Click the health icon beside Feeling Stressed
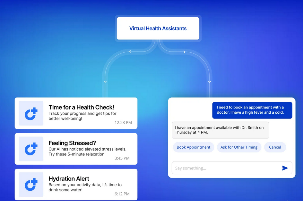 pos(31,149)
